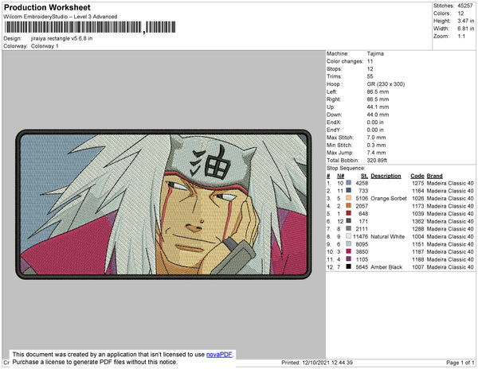
Task: Click the 'Printed: 12/10/2021 12.44.39' footer text
Action: click(x=317, y=363)
